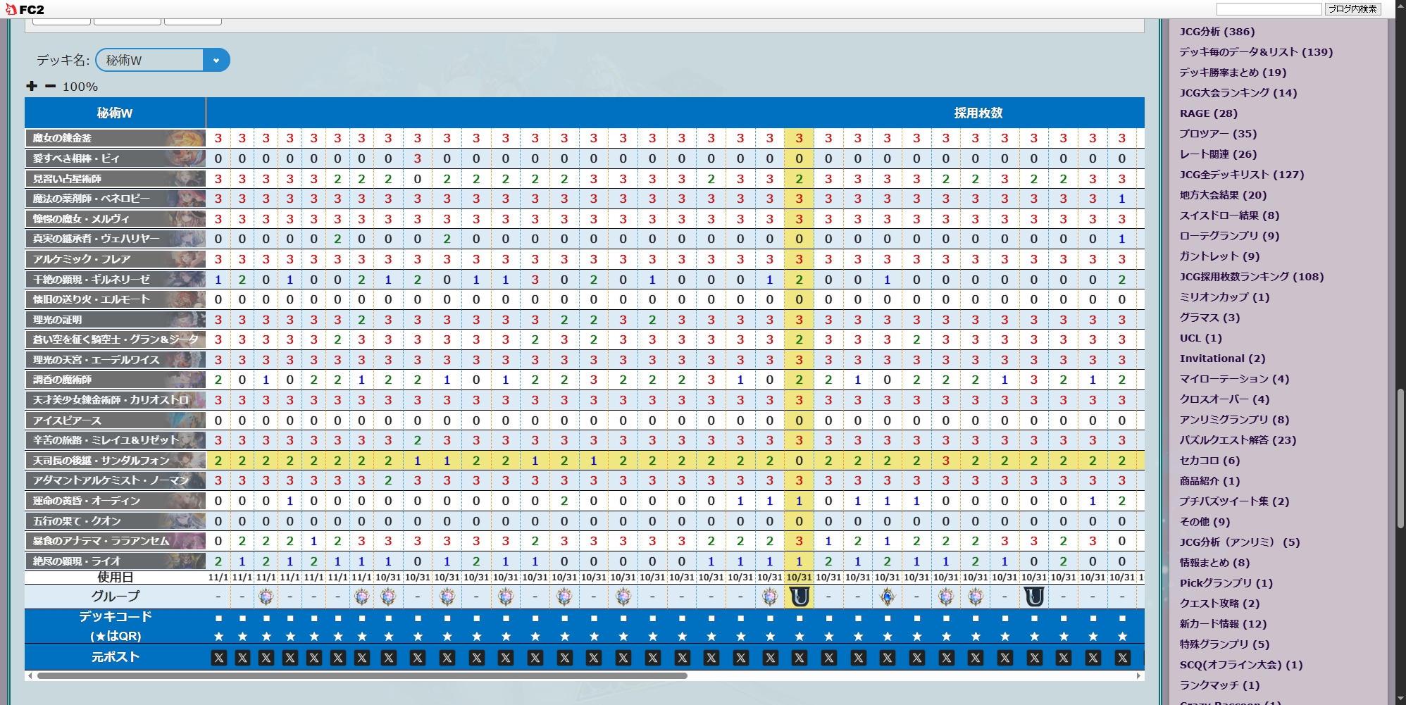Click the FC2 logo in the top bar
The height and width of the screenshot is (705, 1406).
click(25, 9)
